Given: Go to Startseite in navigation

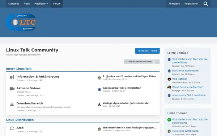Looking at the screenshot, I should tap(14, 4).
